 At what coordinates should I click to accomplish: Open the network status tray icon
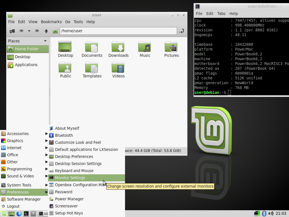point(257,214)
